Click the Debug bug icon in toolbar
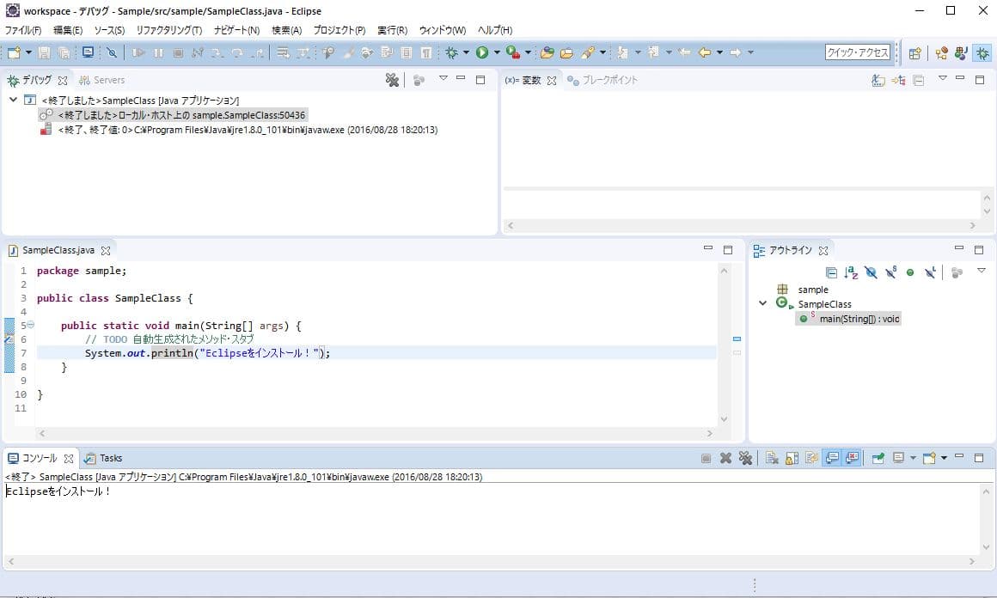The image size is (997, 598). [451, 53]
